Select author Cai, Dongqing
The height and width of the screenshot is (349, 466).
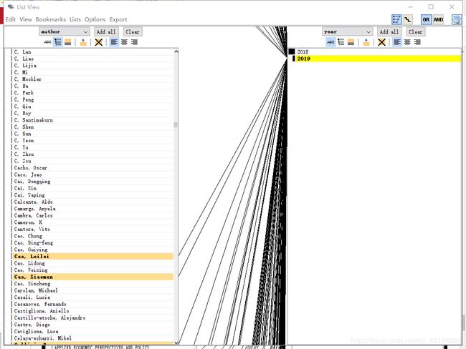click(x=93, y=182)
